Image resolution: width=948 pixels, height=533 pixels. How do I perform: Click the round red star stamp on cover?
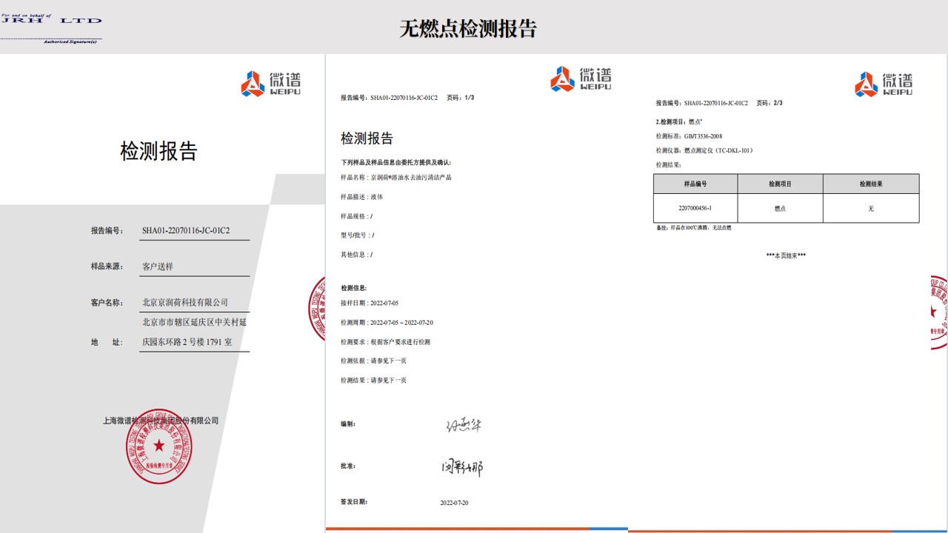click(158, 446)
